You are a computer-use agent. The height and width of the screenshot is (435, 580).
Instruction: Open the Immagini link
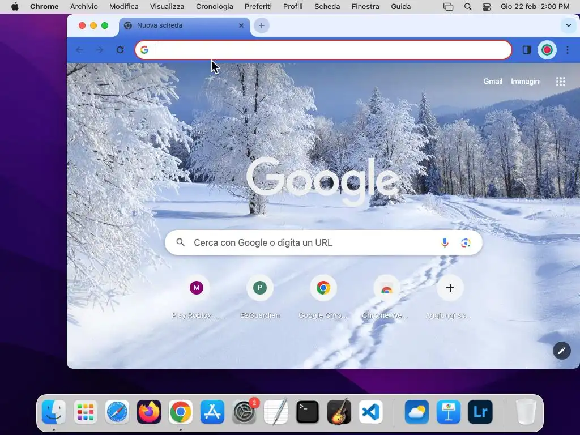[526, 82]
